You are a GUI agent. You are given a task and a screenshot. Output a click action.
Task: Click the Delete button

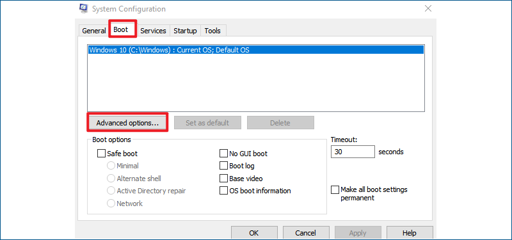tap(280, 123)
